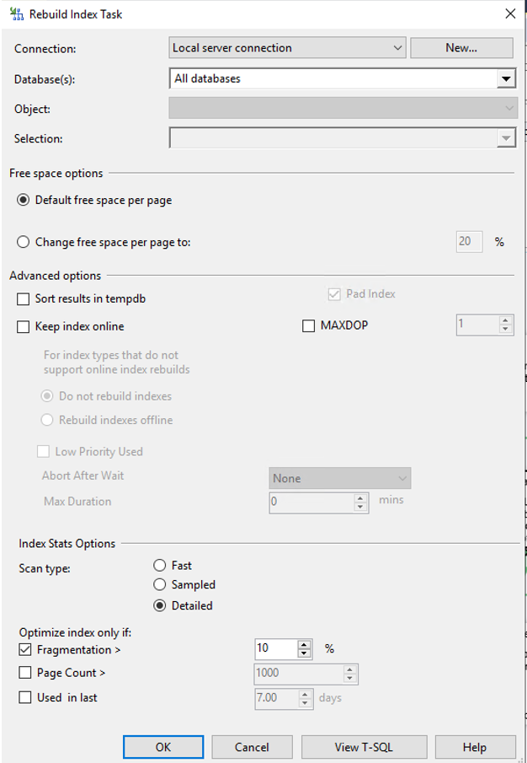Check the Keep index online option
The height and width of the screenshot is (763, 527).
(24, 327)
